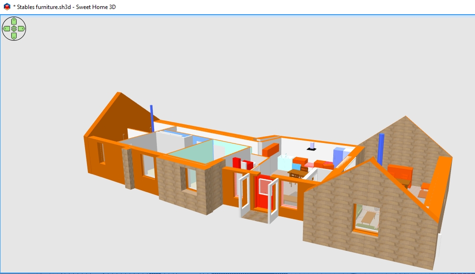Zoom out with the compass center down triangle
Viewport: 475px width, 274px height.
[x=14, y=30]
